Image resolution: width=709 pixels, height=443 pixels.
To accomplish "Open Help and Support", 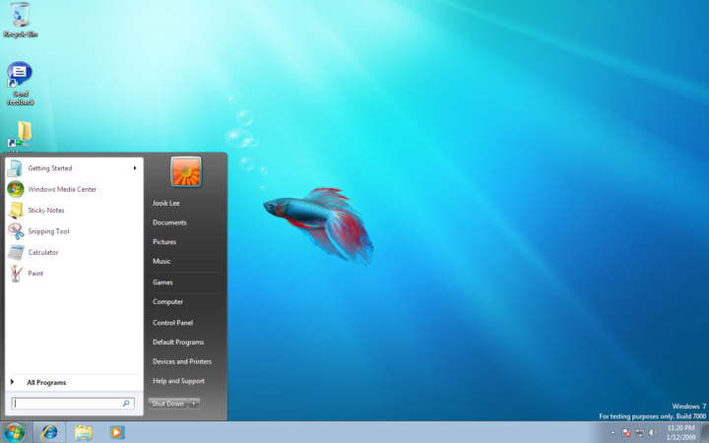I will [178, 381].
